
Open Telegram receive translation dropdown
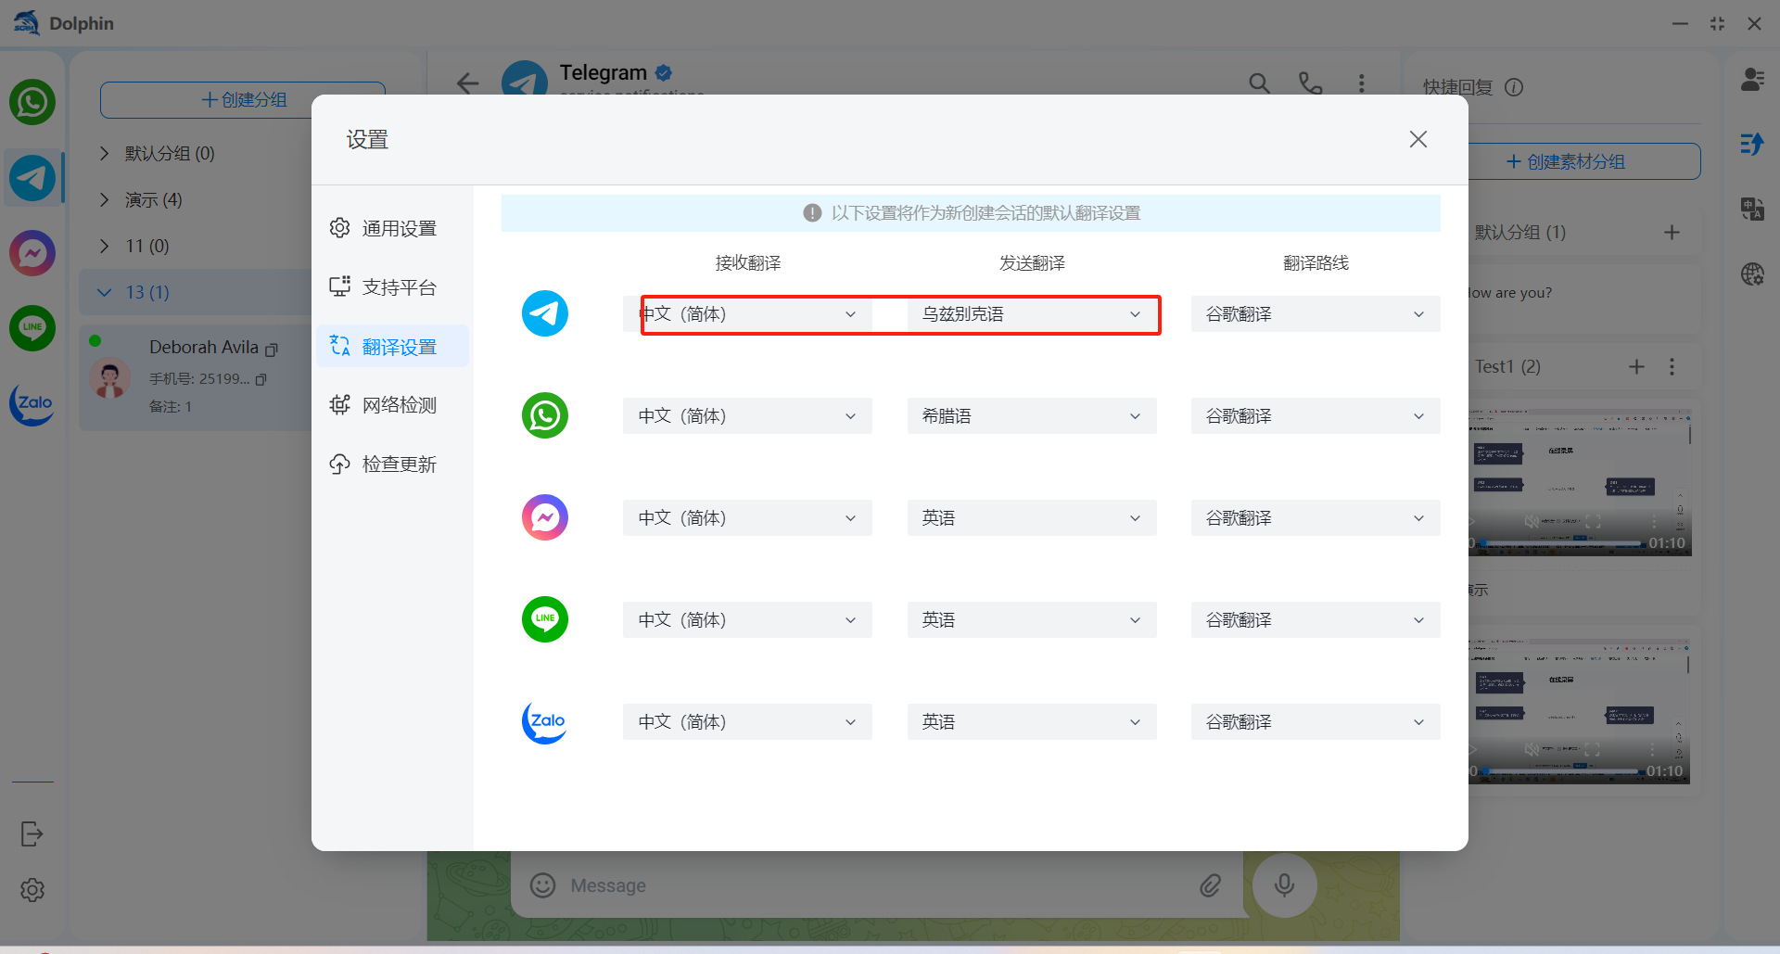[x=747, y=314]
